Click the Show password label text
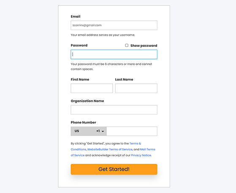236x193 pixels. [x=144, y=46]
